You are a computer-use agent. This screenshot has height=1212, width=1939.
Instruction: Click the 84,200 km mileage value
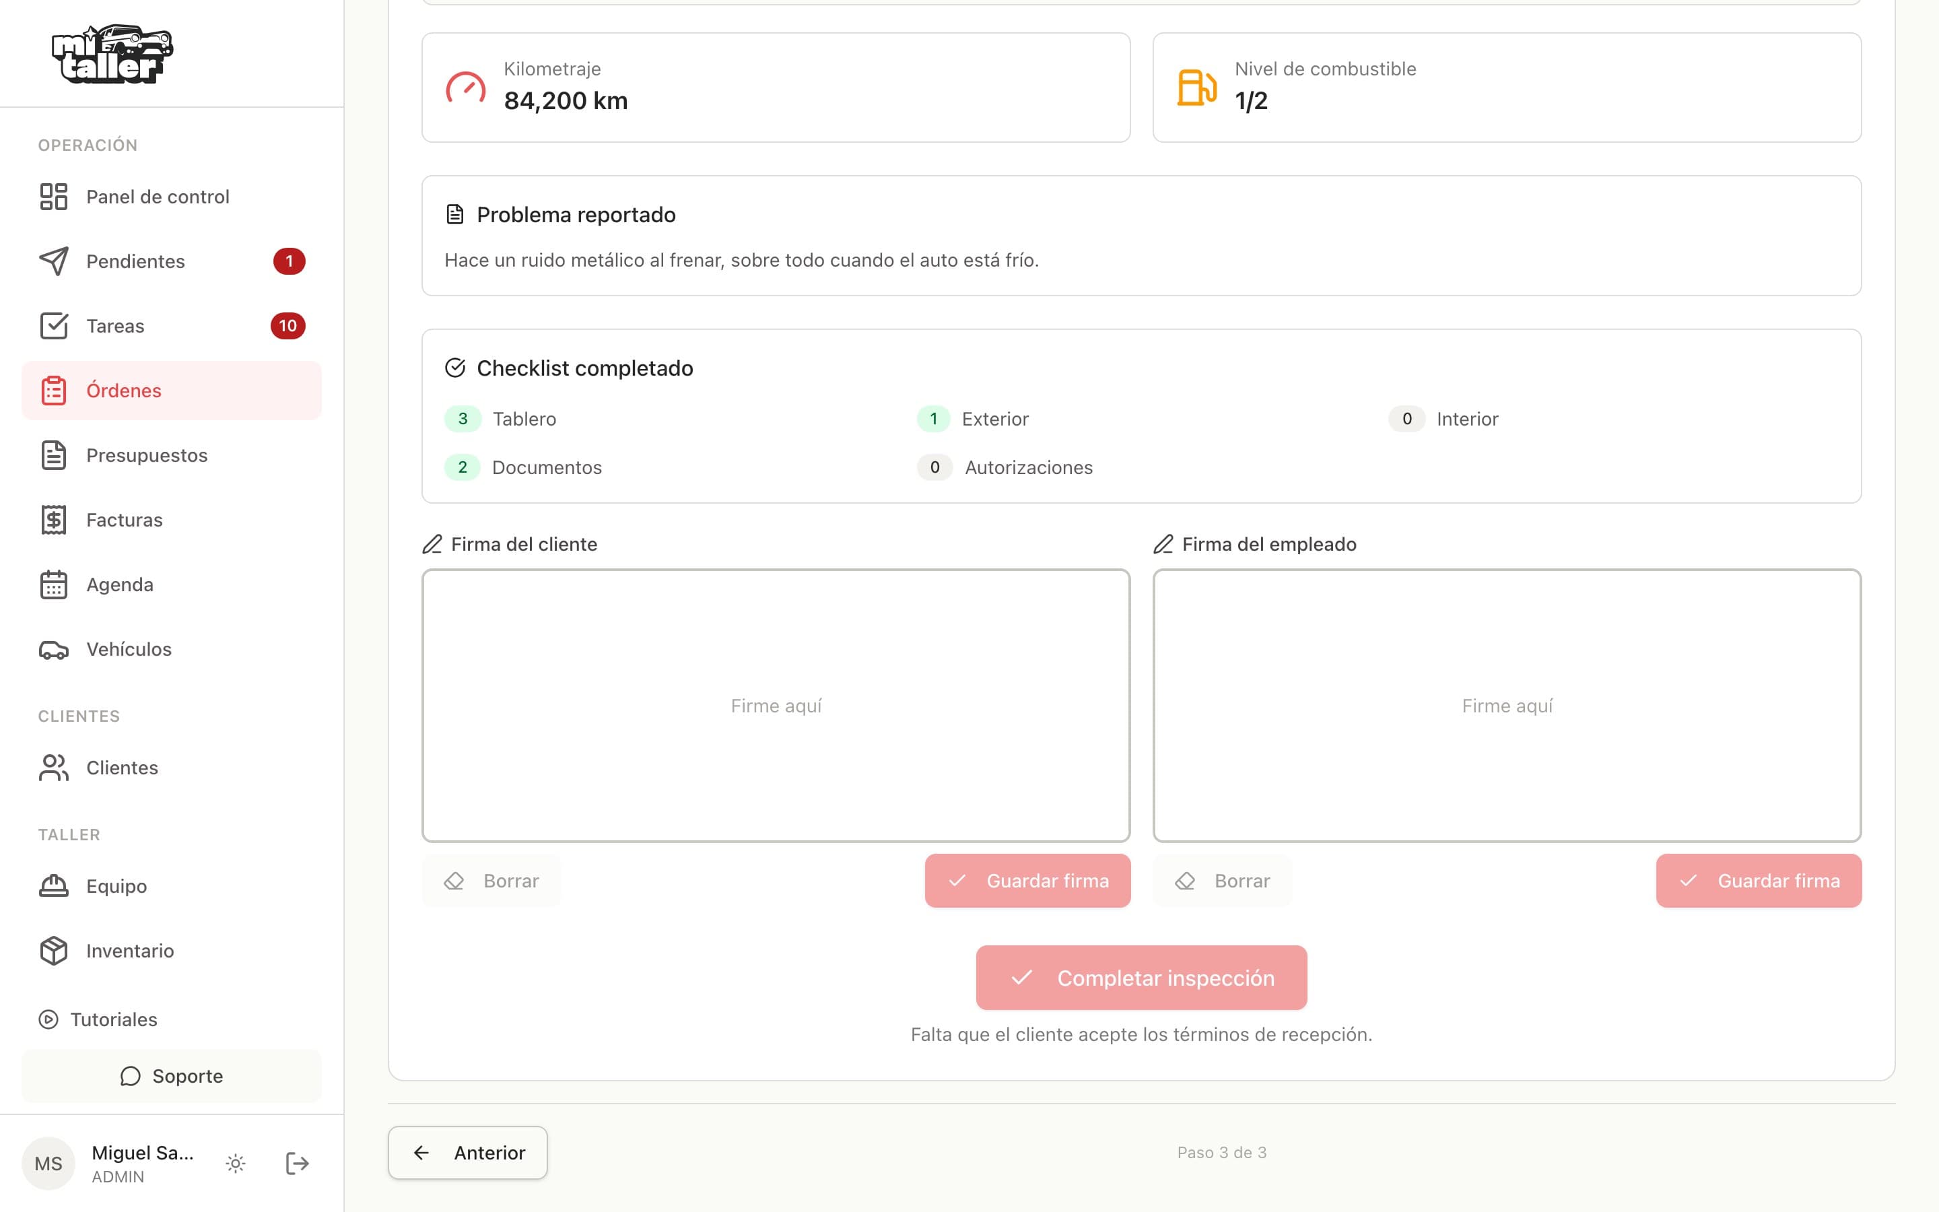566,101
